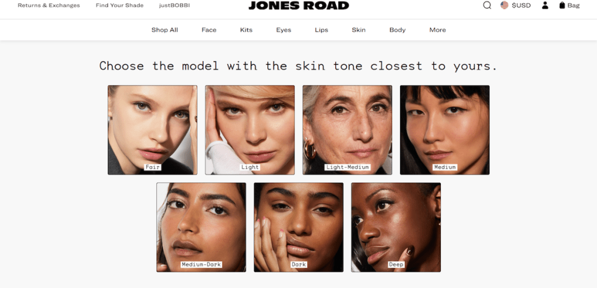Image resolution: width=597 pixels, height=288 pixels.
Task: Open the Kits menu item
Action: [247, 30]
